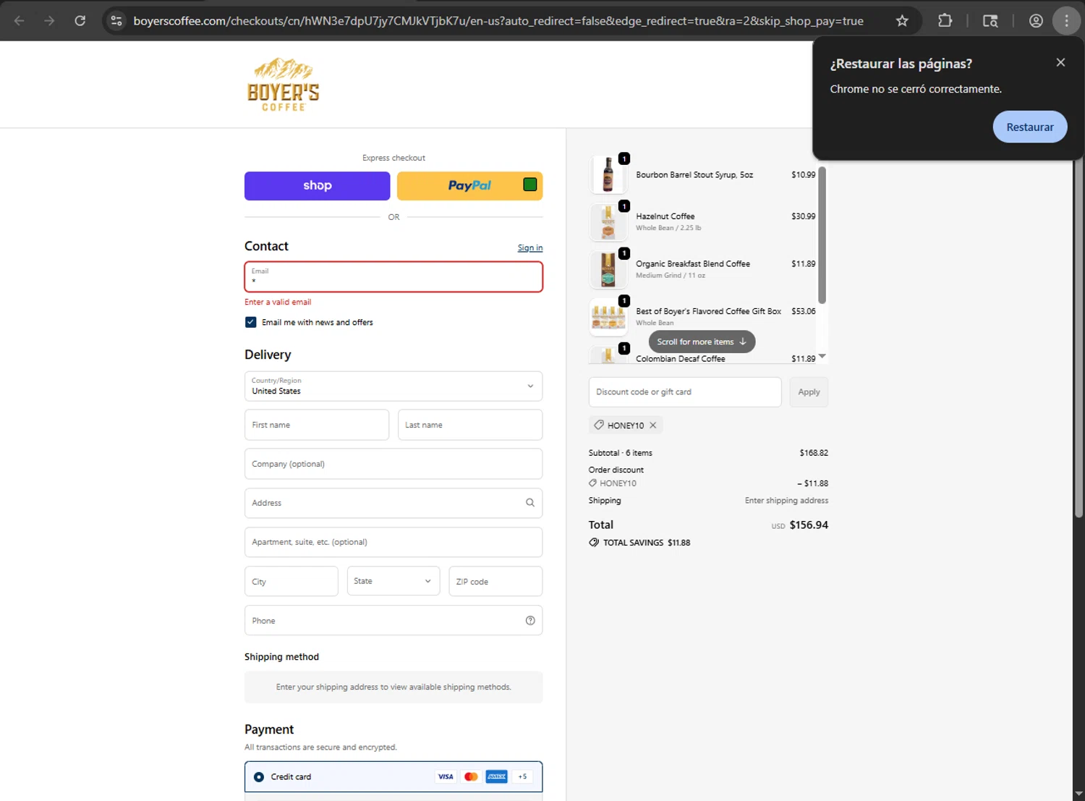
Task: Open the Chrome three-dot menu
Action: (x=1066, y=21)
